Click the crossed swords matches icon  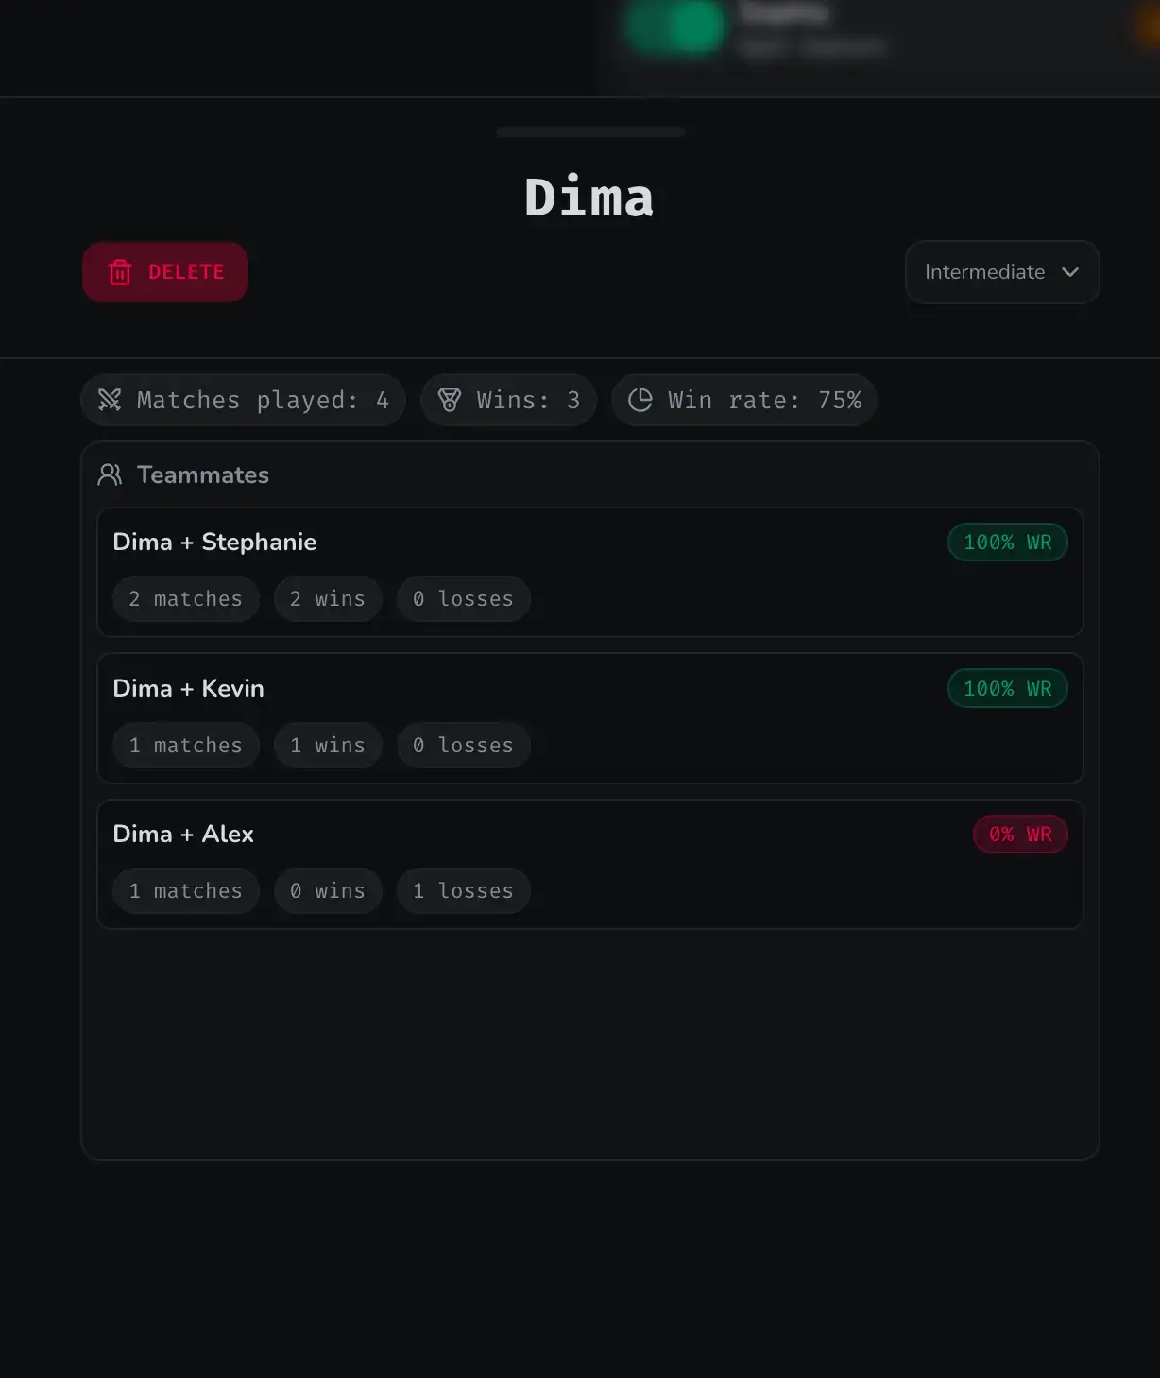click(x=109, y=400)
